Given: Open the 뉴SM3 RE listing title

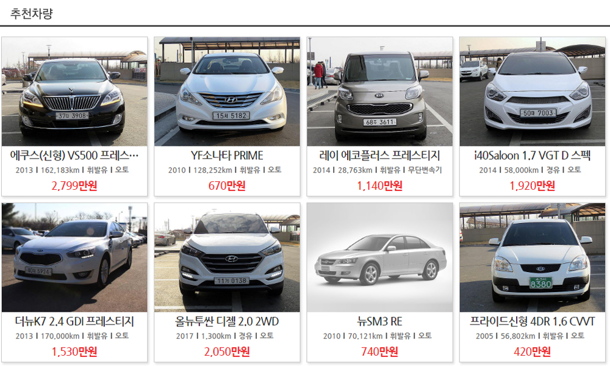Looking at the screenshot, I should 379,321.
